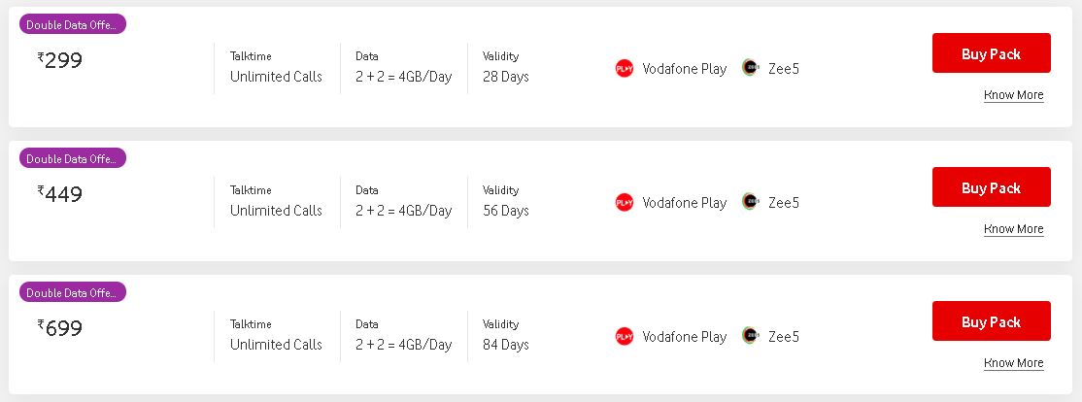This screenshot has width=1082, height=402.
Task: Click Zee5 icon in ₹449 pack
Action: click(x=749, y=202)
